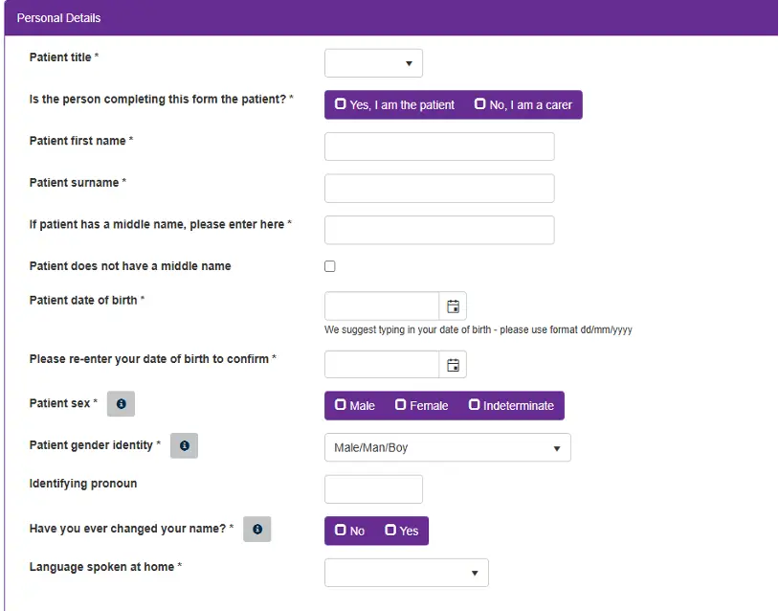Open calendar for date of birth confirmation
The width and height of the screenshot is (779, 611).
(451, 364)
